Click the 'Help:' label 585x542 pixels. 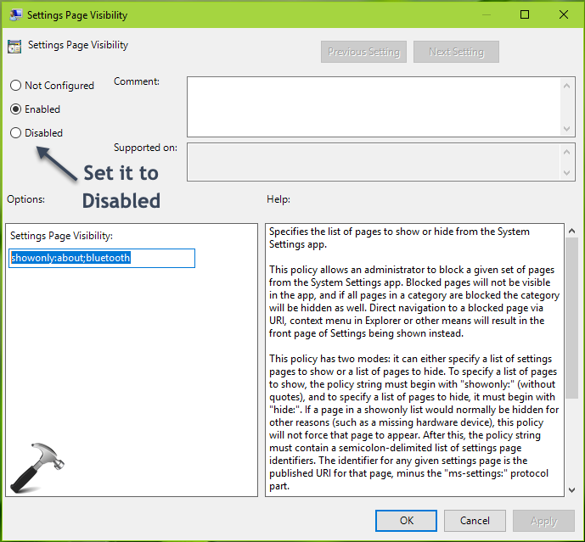[x=278, y=199]
